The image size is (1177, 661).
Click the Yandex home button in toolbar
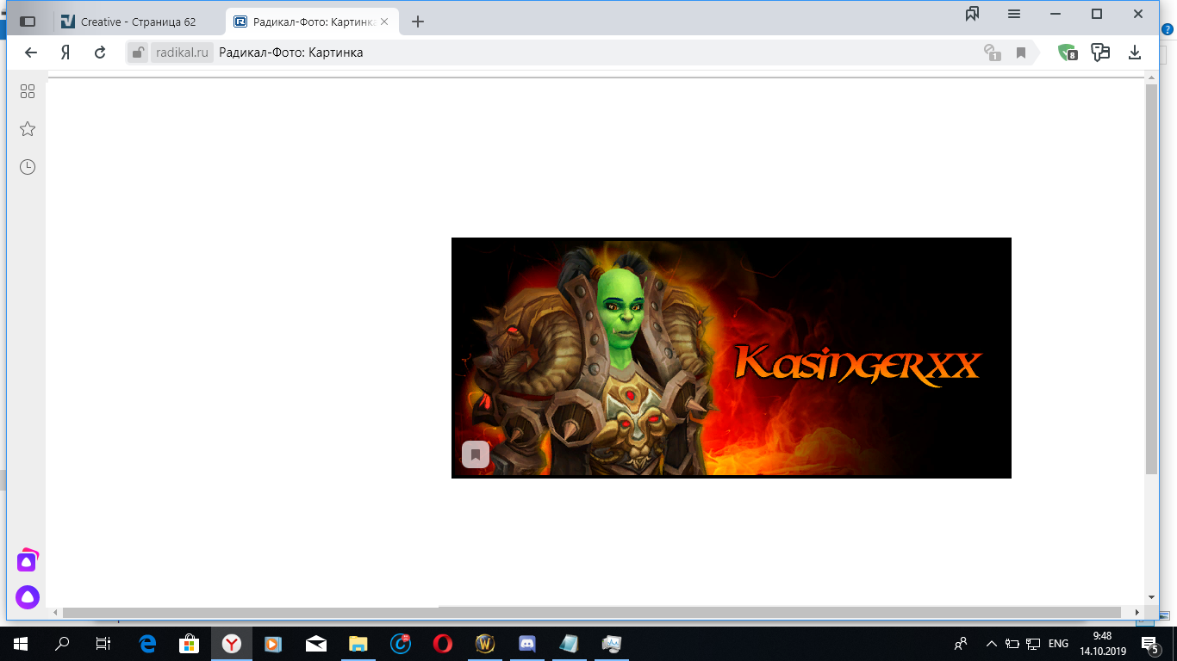coord(65,53)
